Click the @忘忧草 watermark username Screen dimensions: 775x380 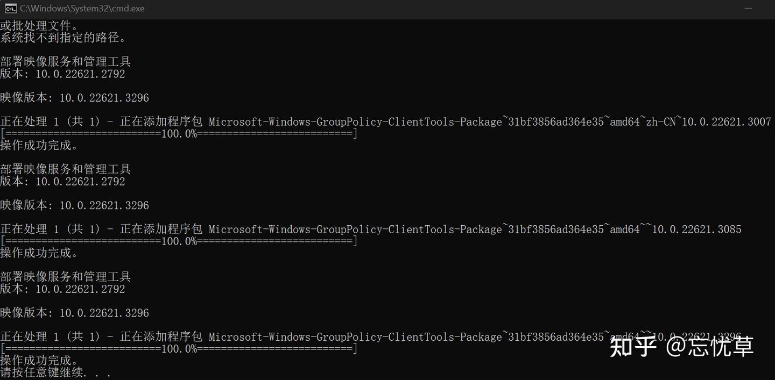[x=710, y=346]
